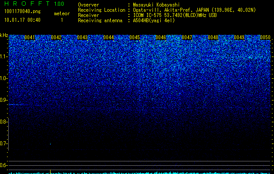Click the version number 1.0.0
The height and width of the screenshot is (174, 274).
click(59, 4)
